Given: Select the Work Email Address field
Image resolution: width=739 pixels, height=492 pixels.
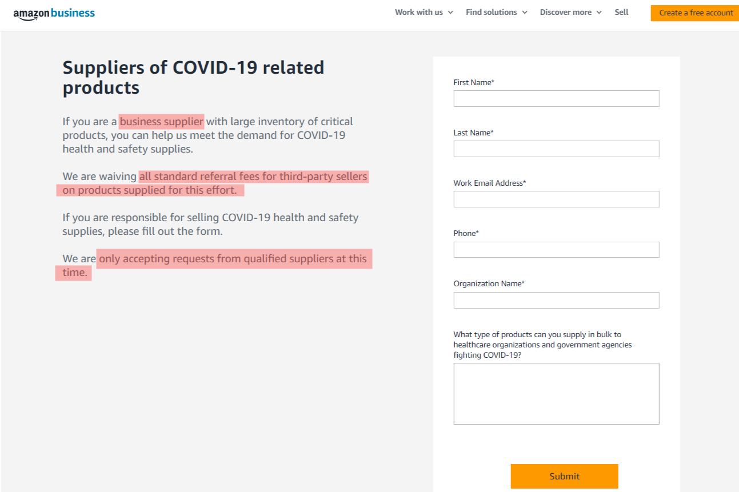Looking at the screenshot, I should [x=556, y=199].
